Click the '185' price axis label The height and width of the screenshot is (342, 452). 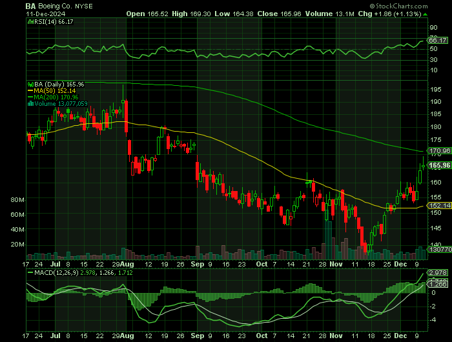pyautogui.click(x=436, y=114)
